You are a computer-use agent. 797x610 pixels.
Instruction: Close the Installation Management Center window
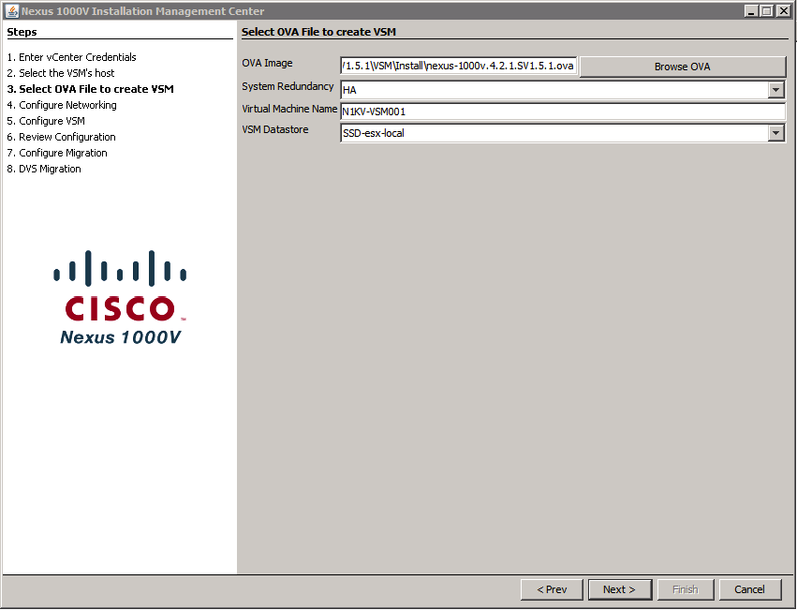click(783, 10)
